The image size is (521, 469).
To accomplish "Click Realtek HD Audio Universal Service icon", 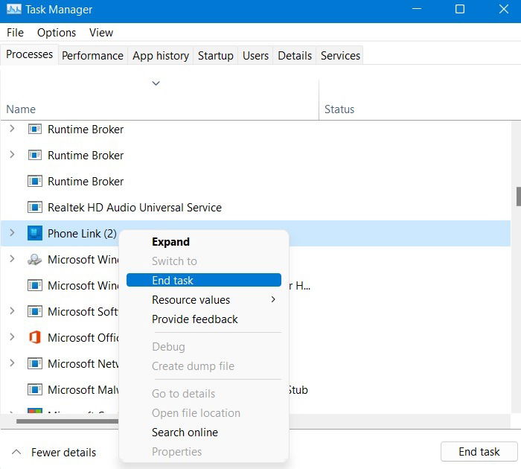I will tap(34, 208).
